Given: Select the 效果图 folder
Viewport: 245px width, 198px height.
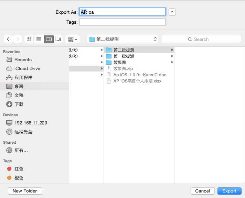Looking at the screenshot, I should coord(139,62).
